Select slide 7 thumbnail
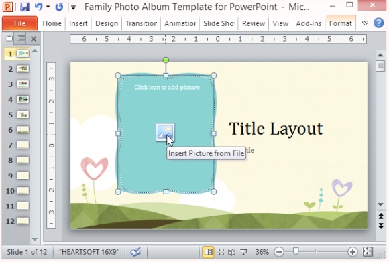Screen dimensions: 389x262 click(x=23, y=145)
